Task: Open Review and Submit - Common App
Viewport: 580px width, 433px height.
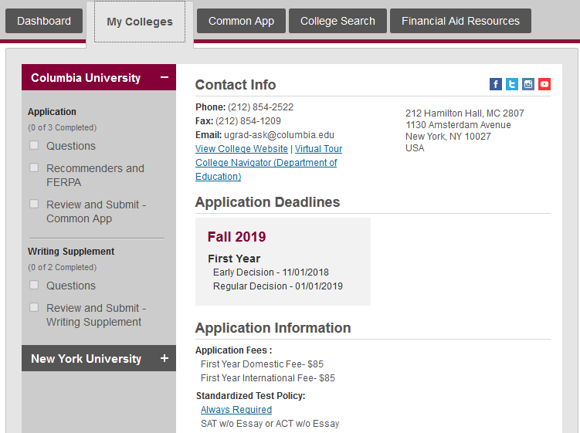Action: [97, 211]
